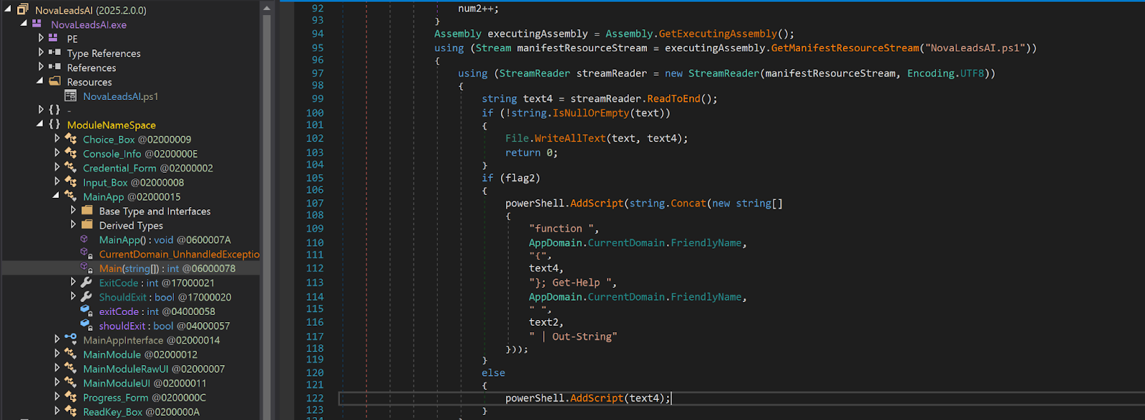Collapse the NovaLeadsAI (2025.2.0.0) root node
Screen dimensions: 1145x420
7,10
